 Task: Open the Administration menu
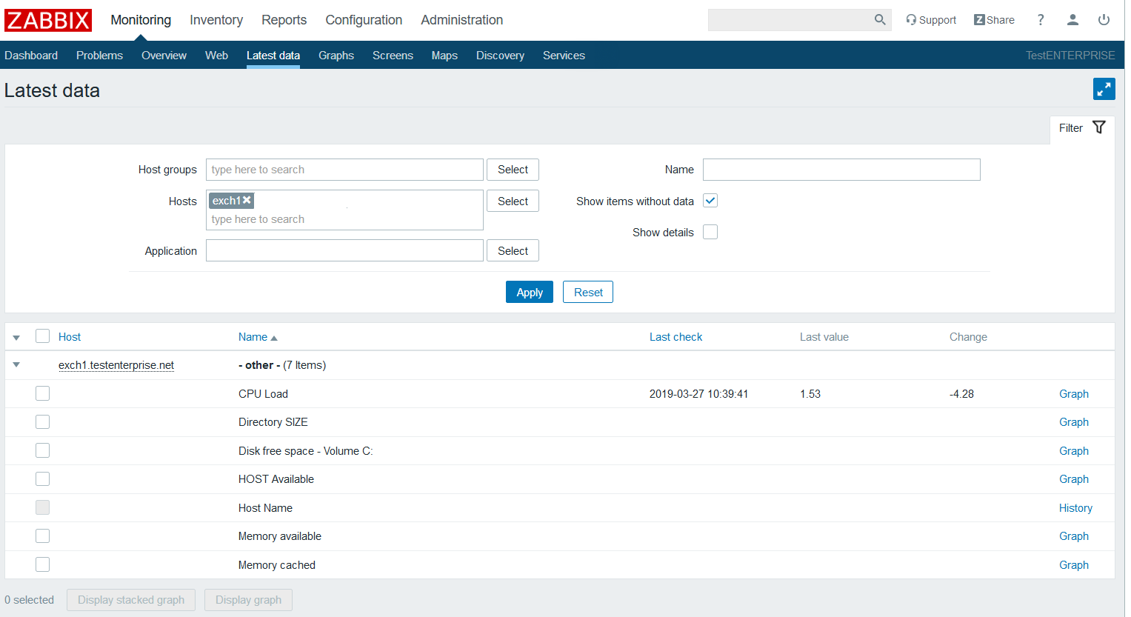pyautogui.click(x=461, y=20)
